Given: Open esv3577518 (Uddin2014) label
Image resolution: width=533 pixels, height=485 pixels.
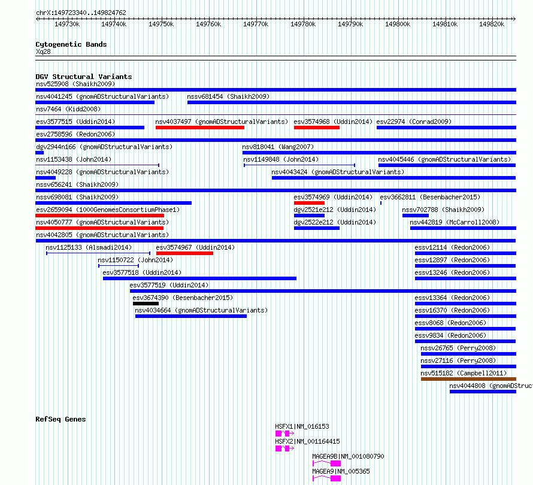Looking at the screenshot, I should click(142, 272).
